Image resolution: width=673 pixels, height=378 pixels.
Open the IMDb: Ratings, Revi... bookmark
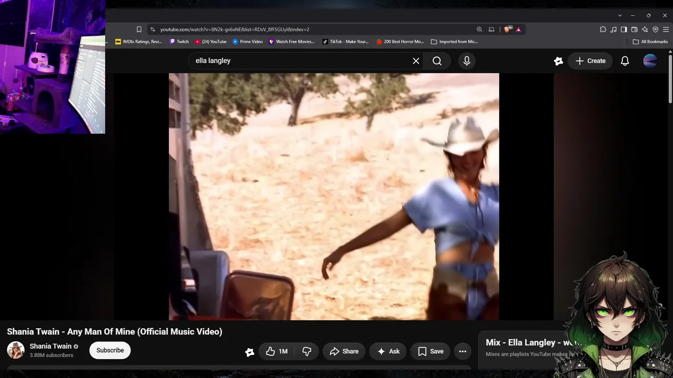point(139,41)
